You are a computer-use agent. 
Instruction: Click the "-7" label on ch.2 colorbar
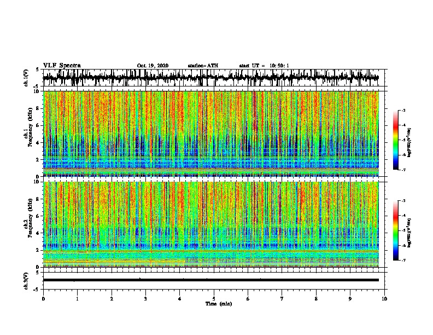click(x=403, y=261)
